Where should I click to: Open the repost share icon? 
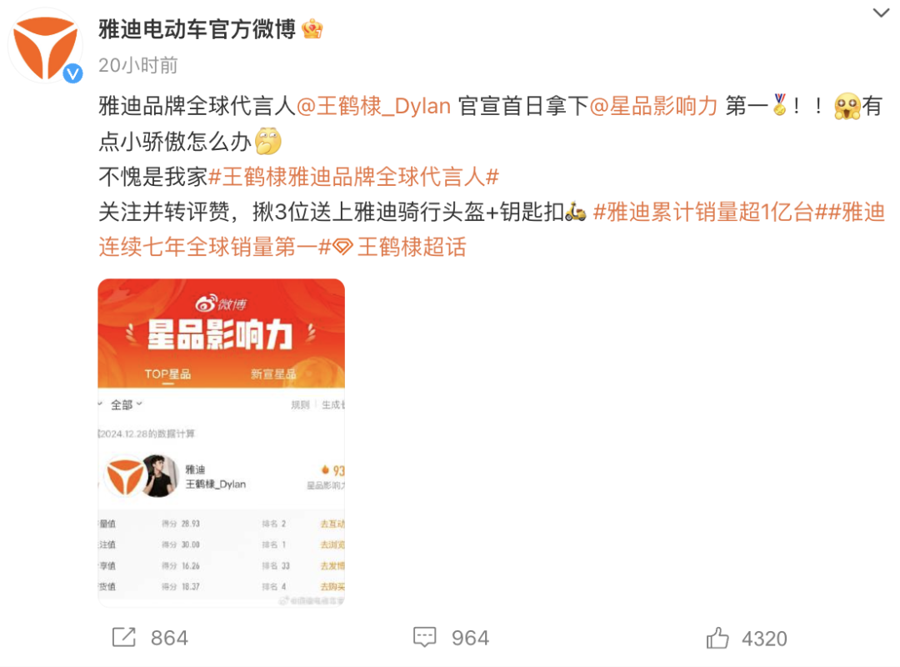point(124,637)
